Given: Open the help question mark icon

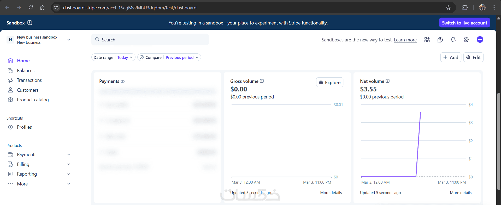Looking at the screenshot, I should click(440, 40).
